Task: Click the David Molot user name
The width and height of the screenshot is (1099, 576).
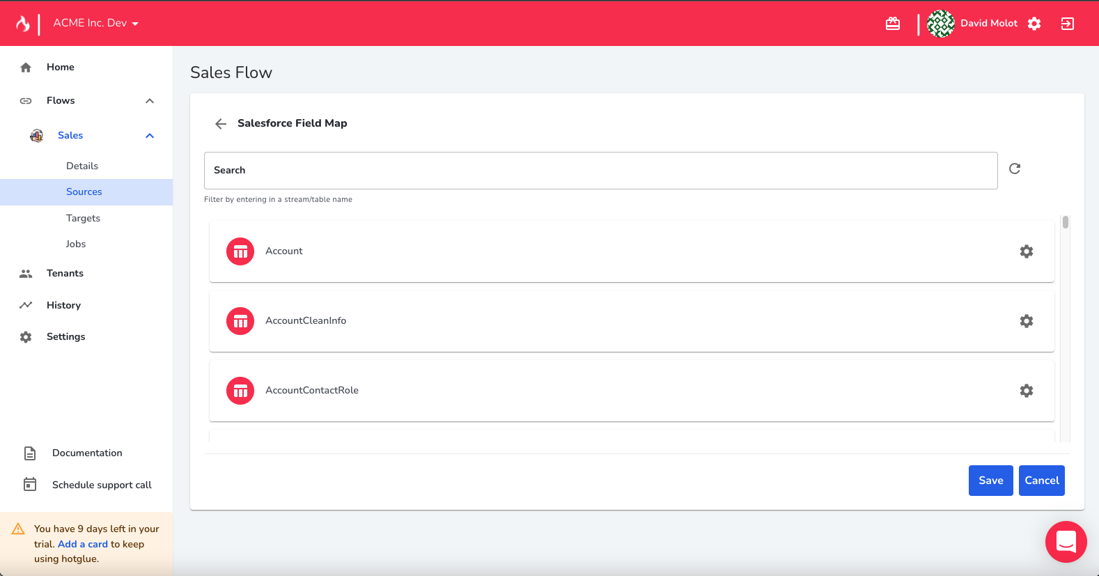Action: tap(989, 24)
